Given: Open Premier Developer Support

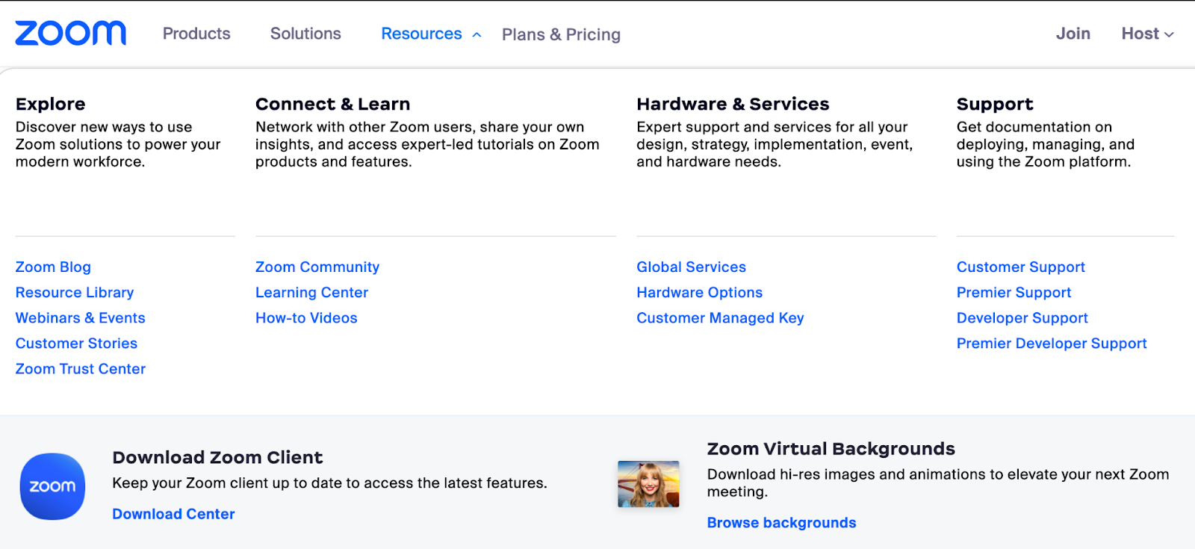Looking at the screenshot, I should 1052,343.
